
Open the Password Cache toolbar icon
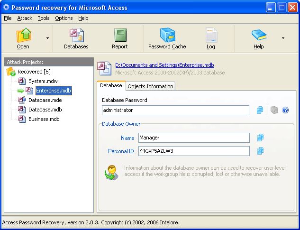(x=168, y=35)
